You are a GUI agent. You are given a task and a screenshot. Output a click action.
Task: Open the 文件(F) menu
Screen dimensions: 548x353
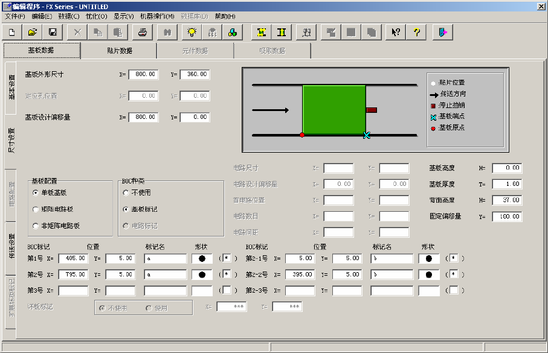coord(15,16)
